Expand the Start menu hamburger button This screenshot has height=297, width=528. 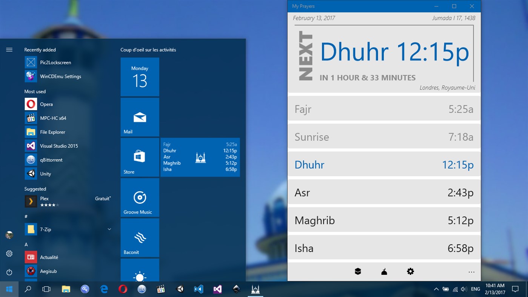9,49
